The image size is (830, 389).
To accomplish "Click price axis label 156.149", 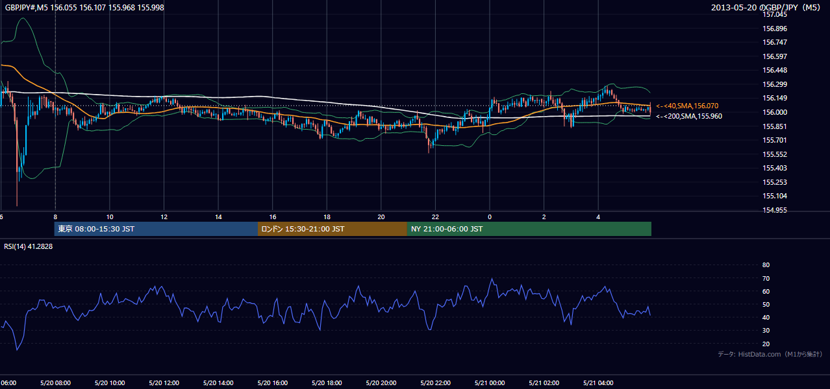I will tap(774, 99).
